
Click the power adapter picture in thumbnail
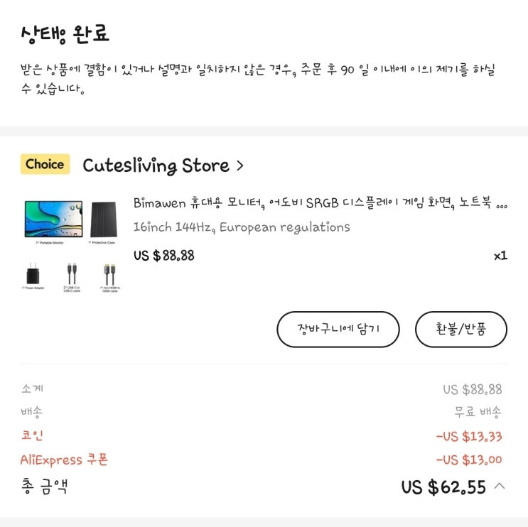coord(33,273)
